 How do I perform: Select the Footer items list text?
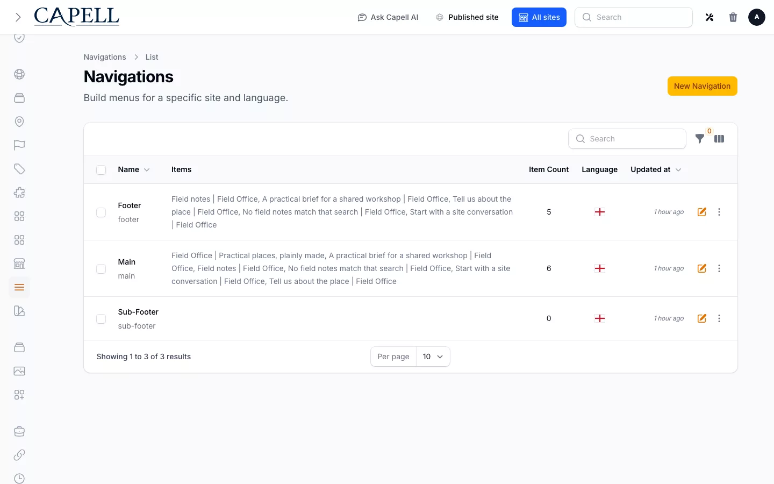pyautogui.click(x=342, y=212)
